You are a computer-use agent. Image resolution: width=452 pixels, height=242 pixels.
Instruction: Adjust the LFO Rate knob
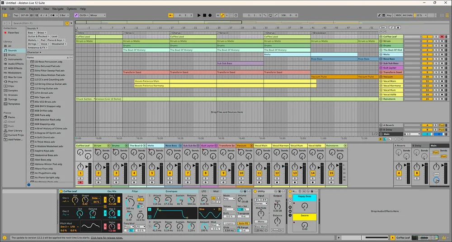(204, 200)
